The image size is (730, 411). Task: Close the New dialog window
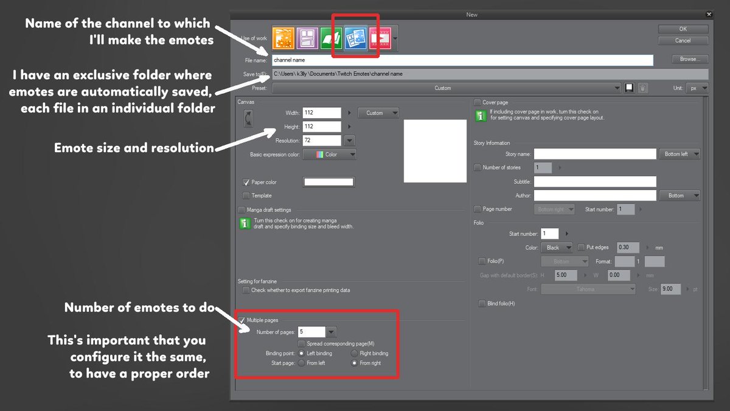click(x=709, y=14)
